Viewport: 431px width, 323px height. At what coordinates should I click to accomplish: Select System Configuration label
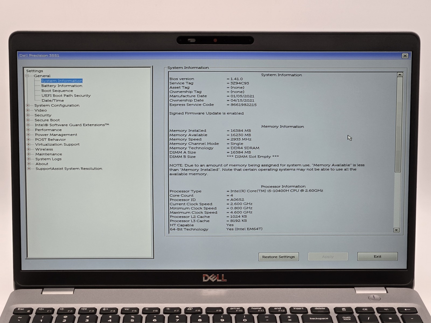pos(57,105)
